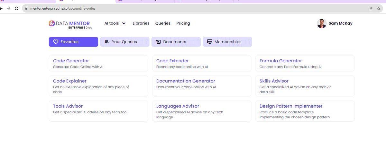Click 'Get a specialized AI advise on any tech tool'

coord(90,112)
